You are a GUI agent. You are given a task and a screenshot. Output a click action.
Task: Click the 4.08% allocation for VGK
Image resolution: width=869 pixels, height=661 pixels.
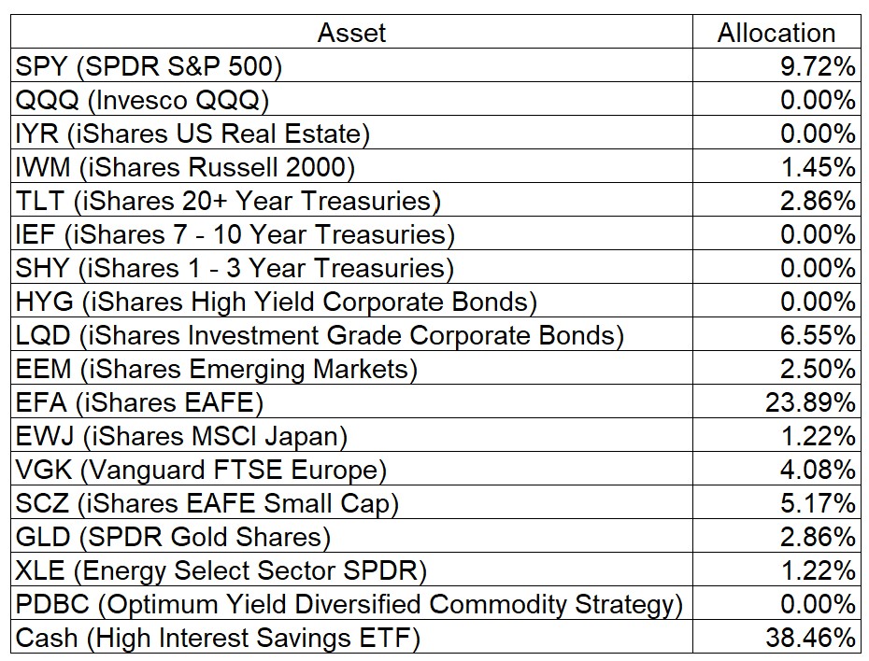point(819,470)
